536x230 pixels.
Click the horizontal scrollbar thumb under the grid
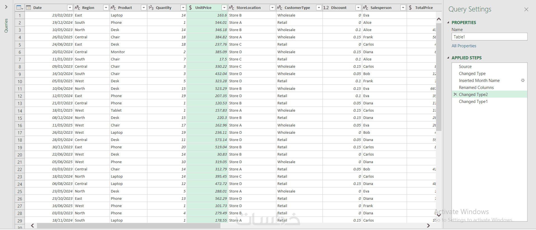[129, 226]
